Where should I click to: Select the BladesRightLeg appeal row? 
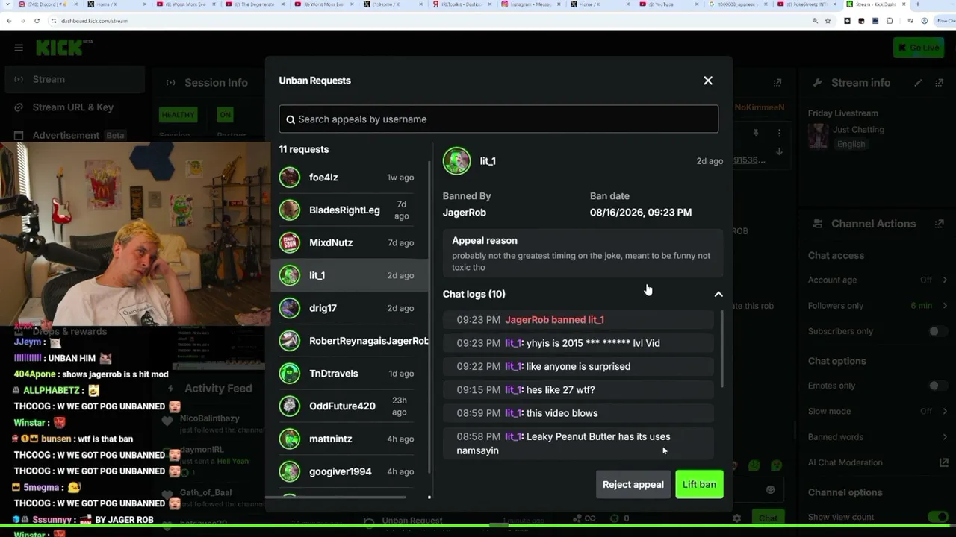click(x=350, y=210)
